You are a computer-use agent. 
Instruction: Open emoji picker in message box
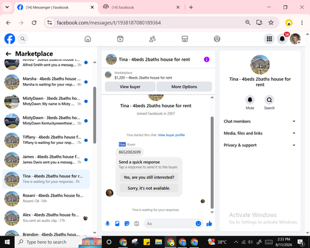[x=198, y=223]
